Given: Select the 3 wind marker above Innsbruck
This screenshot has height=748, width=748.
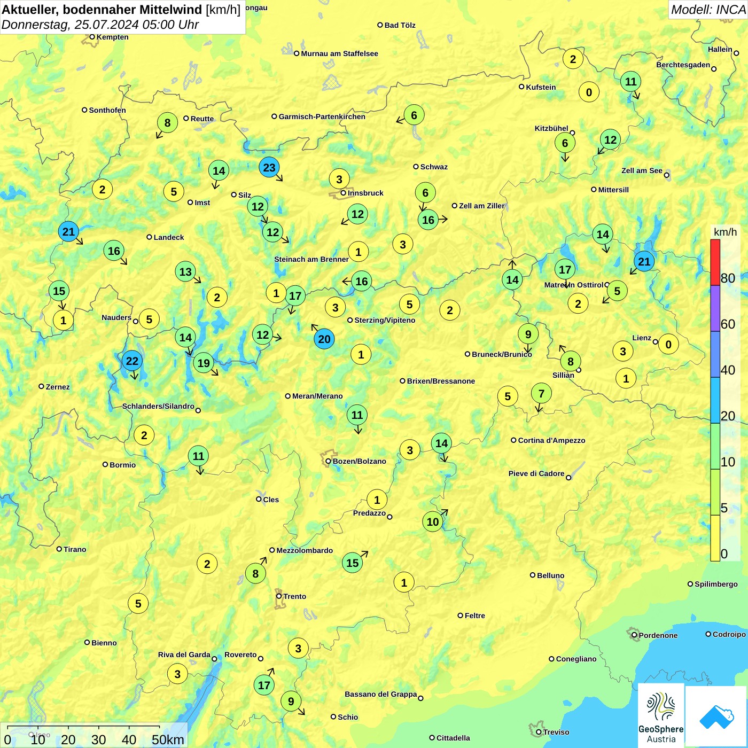Looking at the screenshot, I should coord(339,179).
